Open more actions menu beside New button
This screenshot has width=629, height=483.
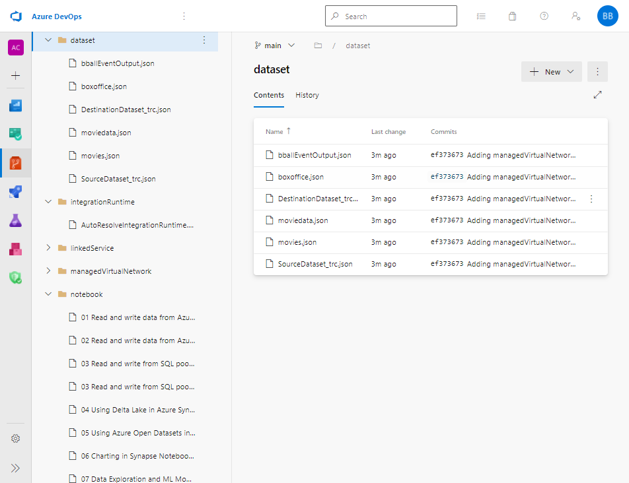click(x=597, y=72)
